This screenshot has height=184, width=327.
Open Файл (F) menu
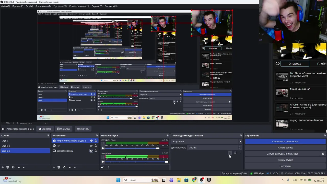(x=5, y=6)
